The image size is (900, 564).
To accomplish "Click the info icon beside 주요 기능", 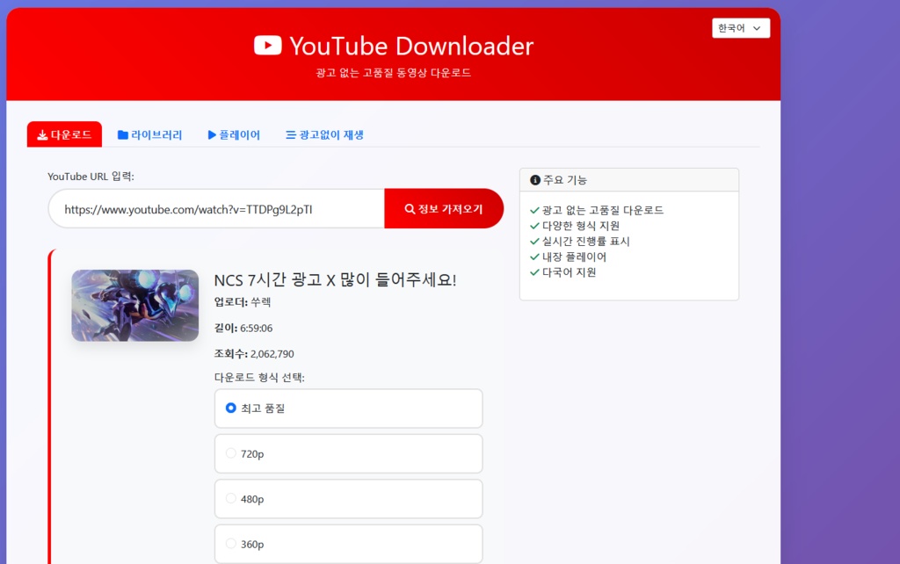I will [535, 180].
